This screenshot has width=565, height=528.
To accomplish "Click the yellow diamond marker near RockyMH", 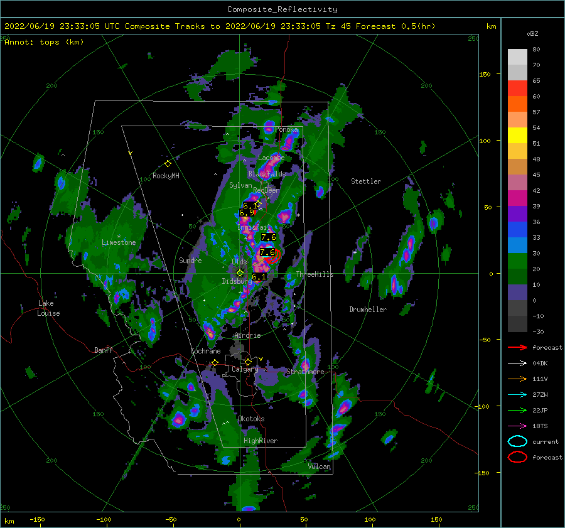I will [x=168, y=164].
